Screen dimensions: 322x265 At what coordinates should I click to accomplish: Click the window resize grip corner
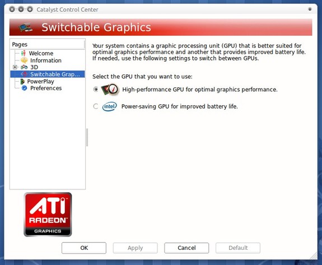313,255
